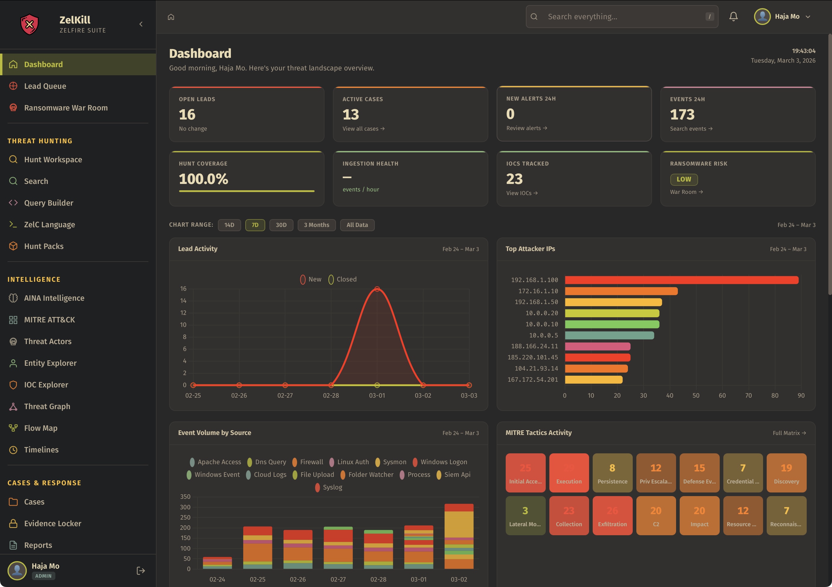Screen dimensions: 832x587
Task: Toggle the New series in Lead Activity legend
Action: [x=311, y=279]
